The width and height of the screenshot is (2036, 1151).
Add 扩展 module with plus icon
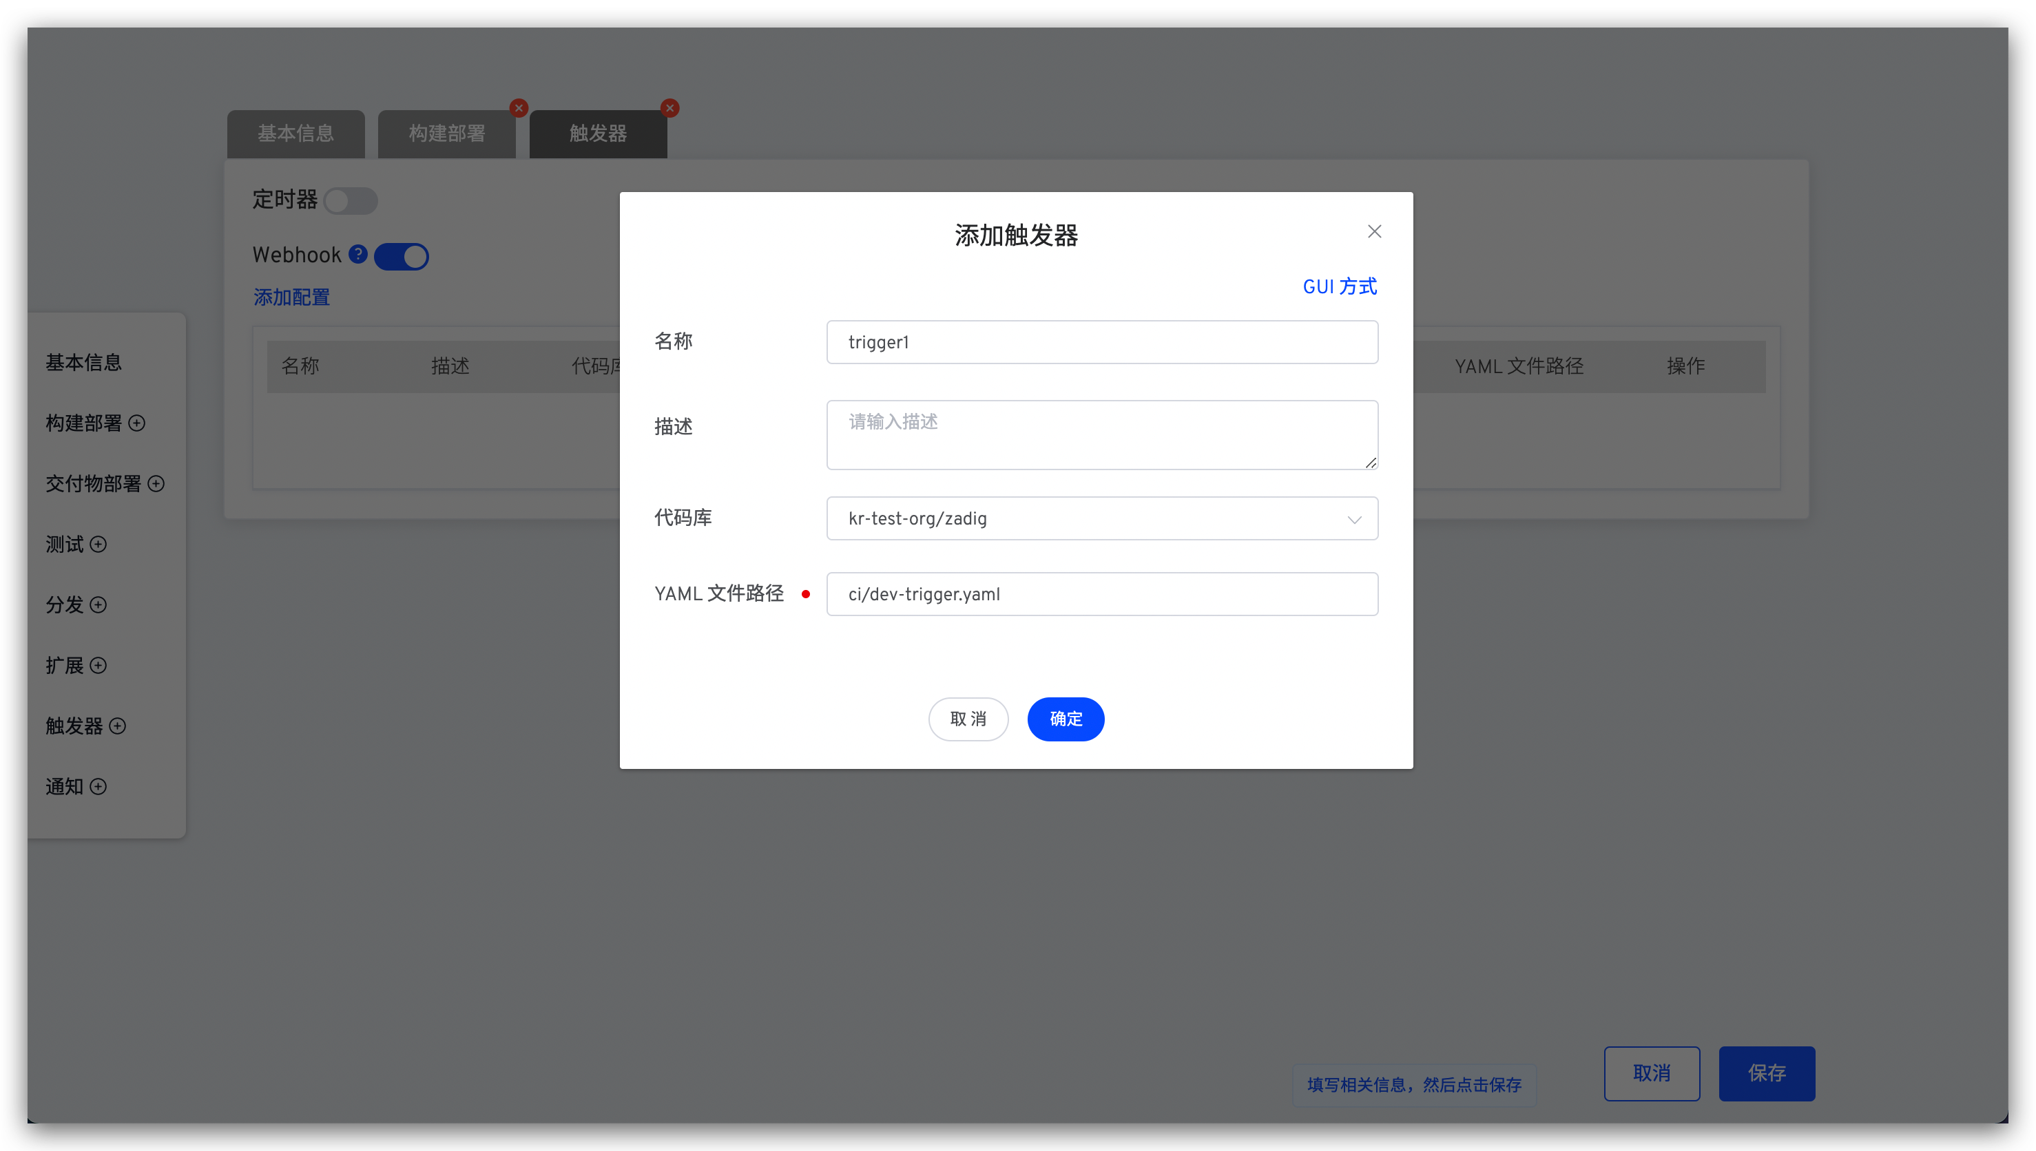98,666
